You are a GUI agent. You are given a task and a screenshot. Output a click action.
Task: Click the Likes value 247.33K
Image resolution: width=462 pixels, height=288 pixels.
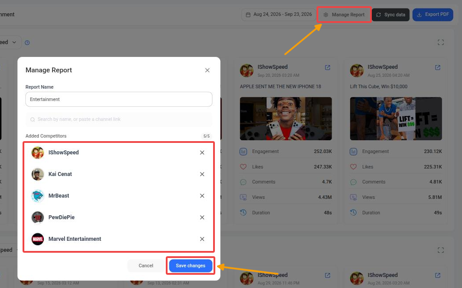point(323,167)
